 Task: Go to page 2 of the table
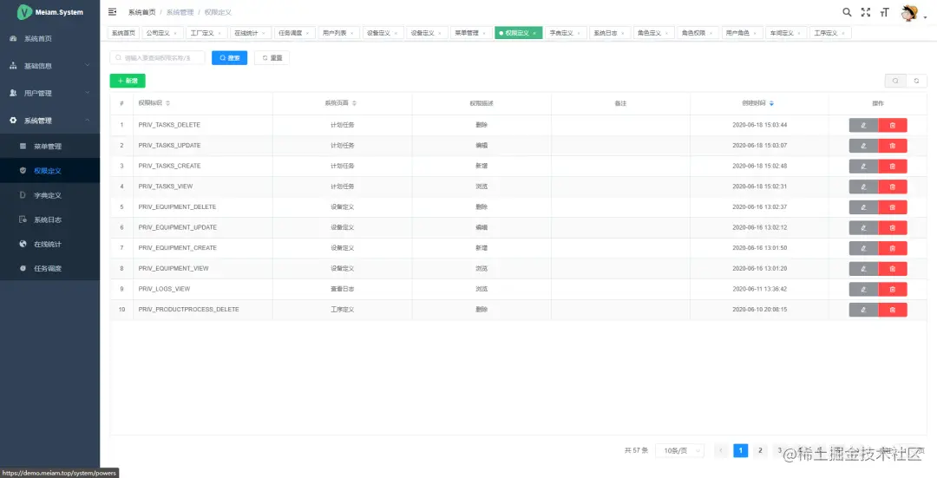click(760, 450)
